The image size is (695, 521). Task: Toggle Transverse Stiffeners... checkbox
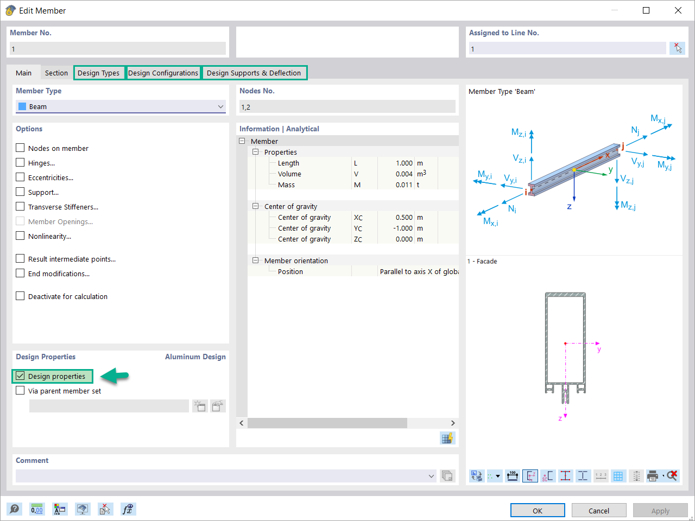tap(20, 206)
